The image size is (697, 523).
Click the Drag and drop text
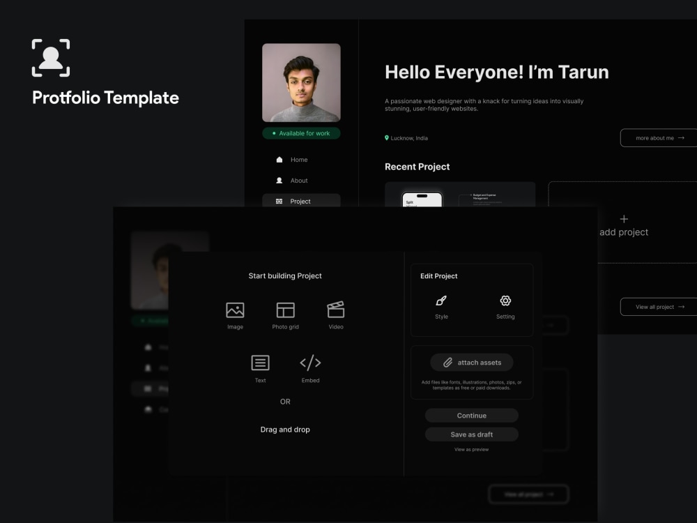pos(285,430)
